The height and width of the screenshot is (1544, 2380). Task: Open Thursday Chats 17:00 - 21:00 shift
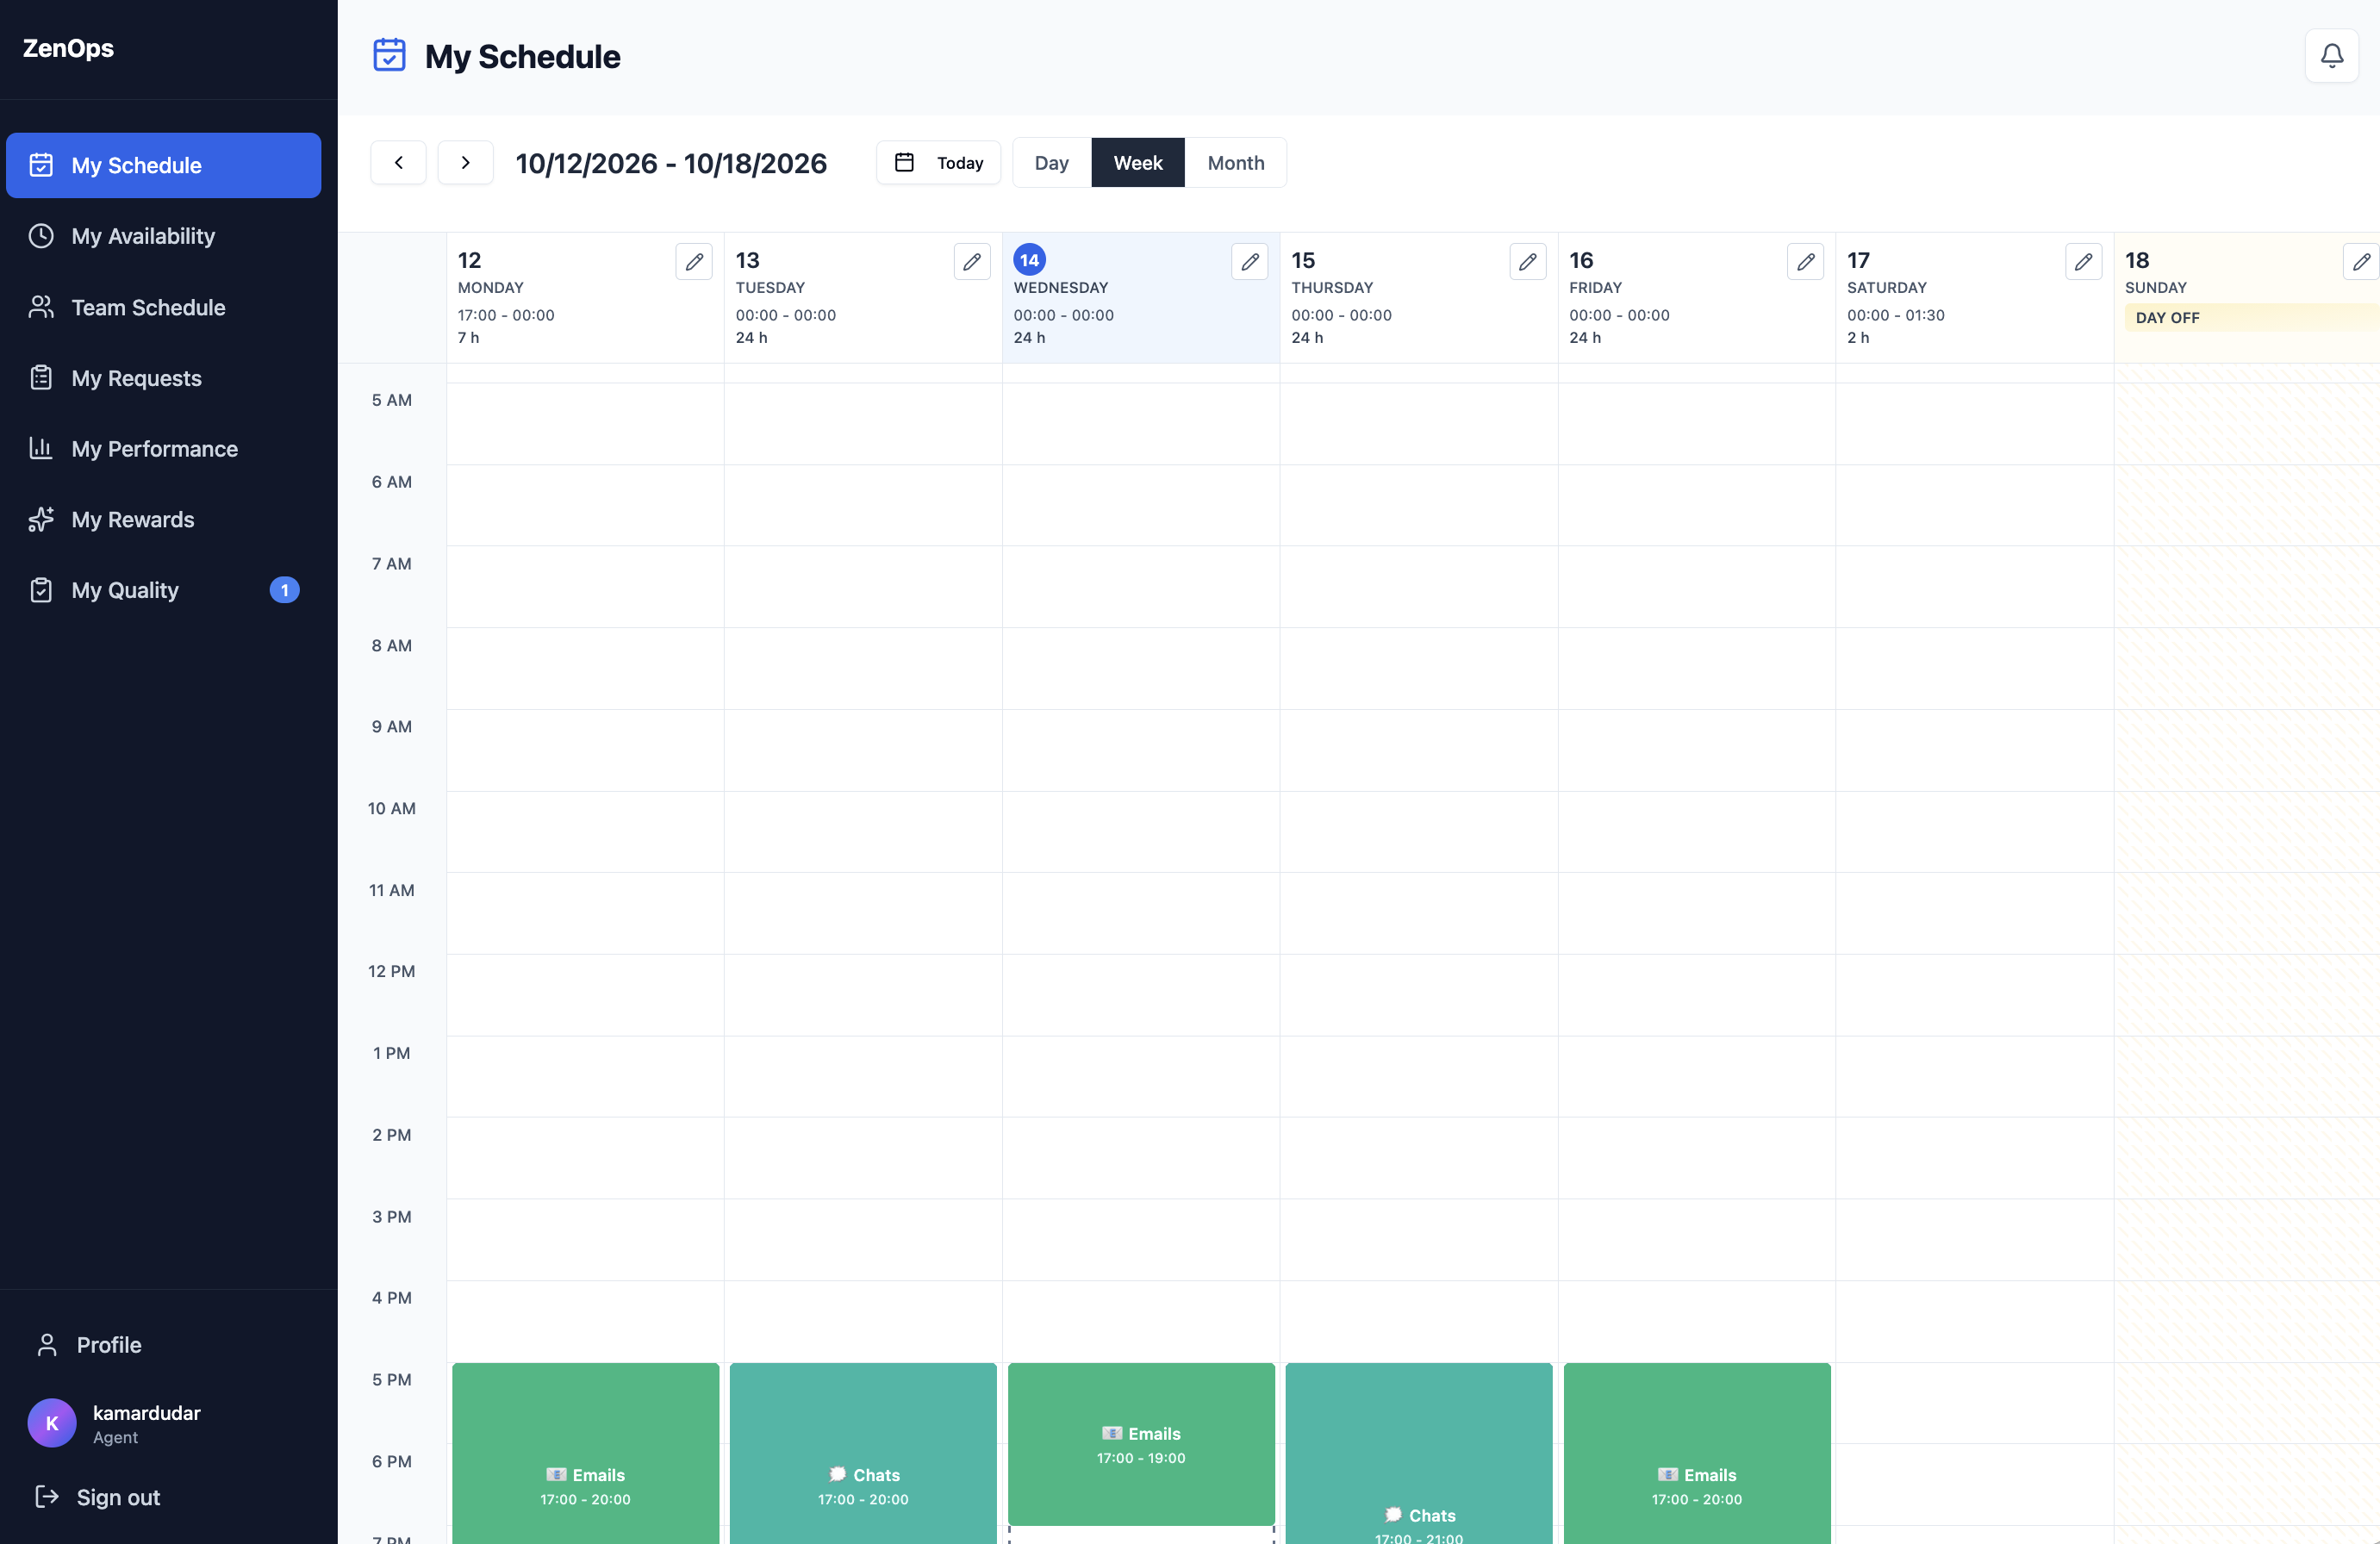tap(1419, 1454)
